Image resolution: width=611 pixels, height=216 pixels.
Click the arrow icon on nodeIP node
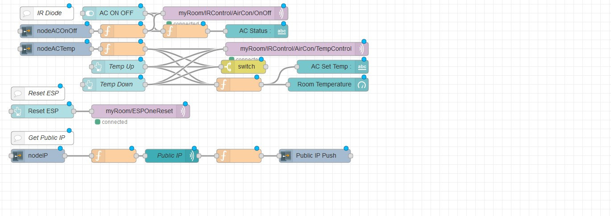(18, 156)
